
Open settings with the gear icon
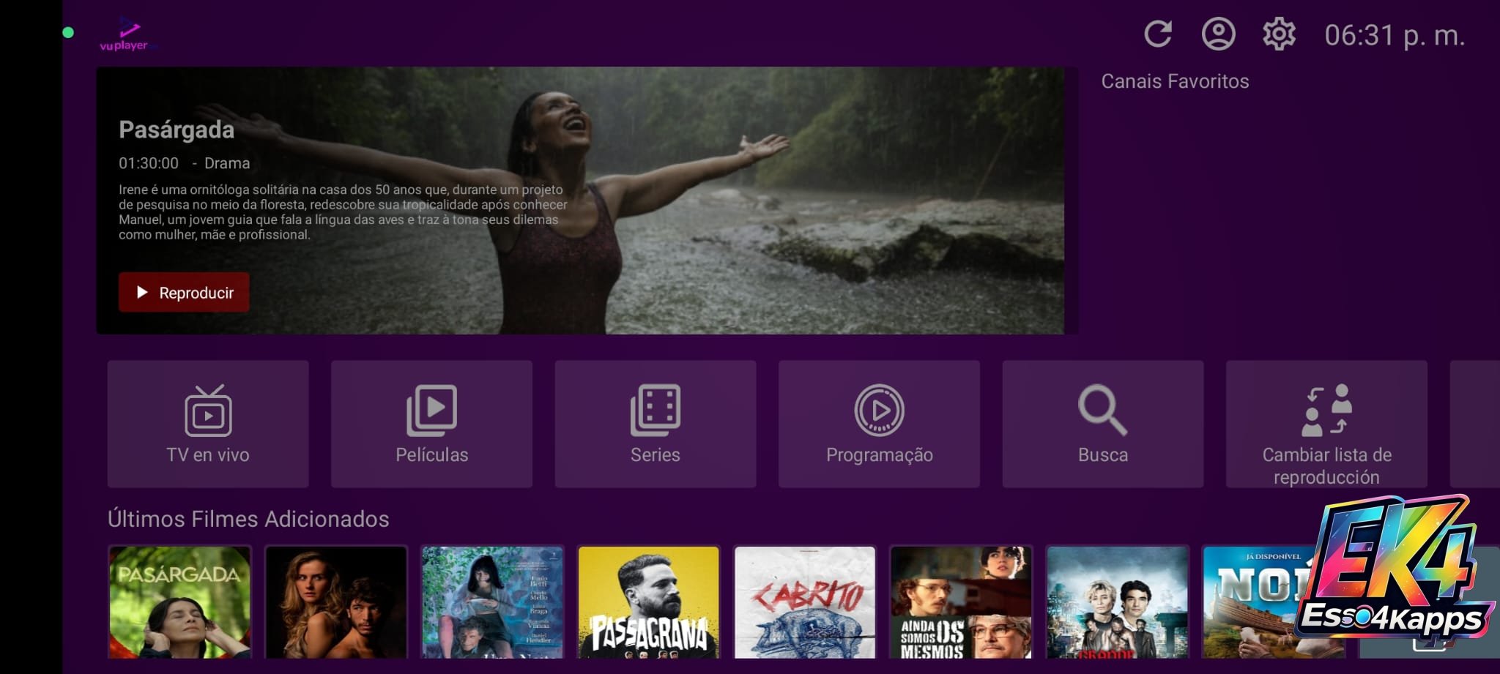(x=1279, y=34)
